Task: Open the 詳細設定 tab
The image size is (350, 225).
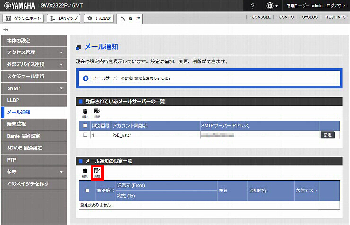Action: pyautogui.click(x=99, y=18)
